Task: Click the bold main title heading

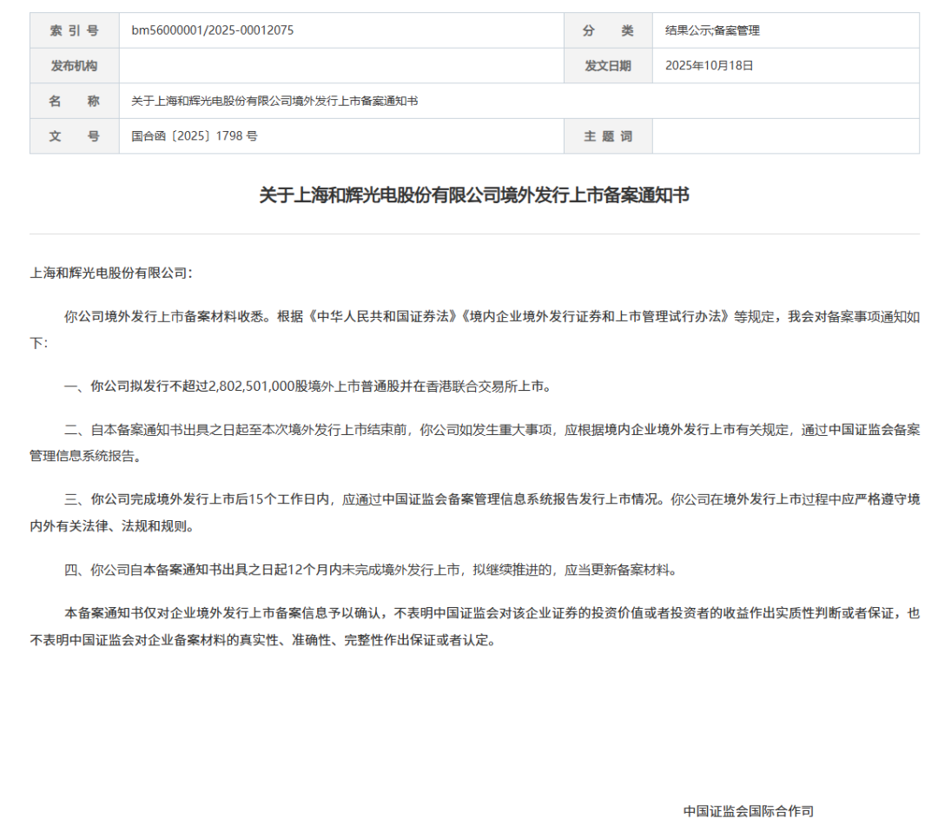Action: tap(474, 195)
